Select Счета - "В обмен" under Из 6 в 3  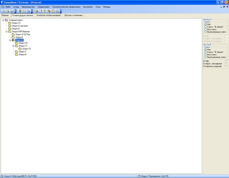pos(214,27)
